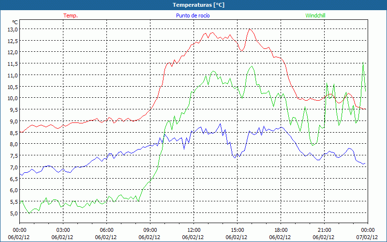Click the 5,5 y-axis value
The image size is (387, 242).
(x=14, y=202)
